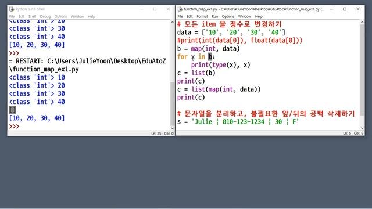Click the last <class 'int'> 40 output line
The image size is (372, 209).
pyautogui.click(x=37, y=102)
